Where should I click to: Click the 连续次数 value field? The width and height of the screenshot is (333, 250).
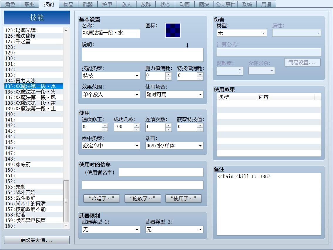coord(155,127)
